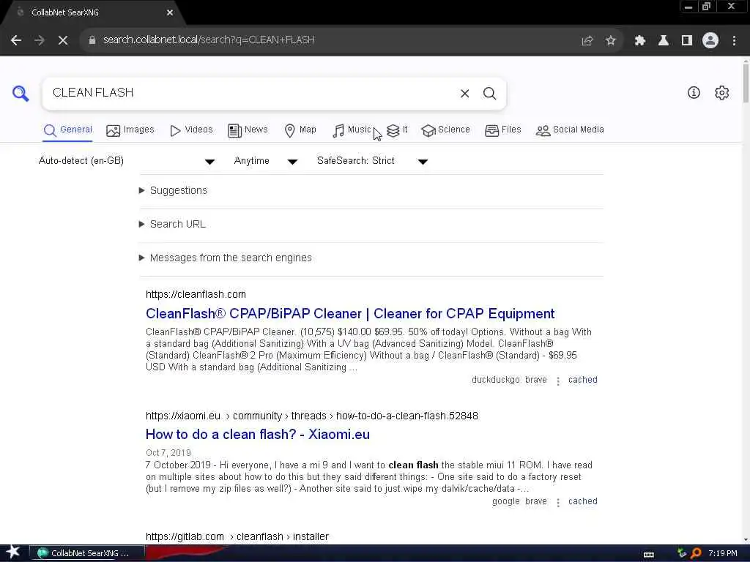
Task: Switch to the General tab
Action: click(67, 130)
